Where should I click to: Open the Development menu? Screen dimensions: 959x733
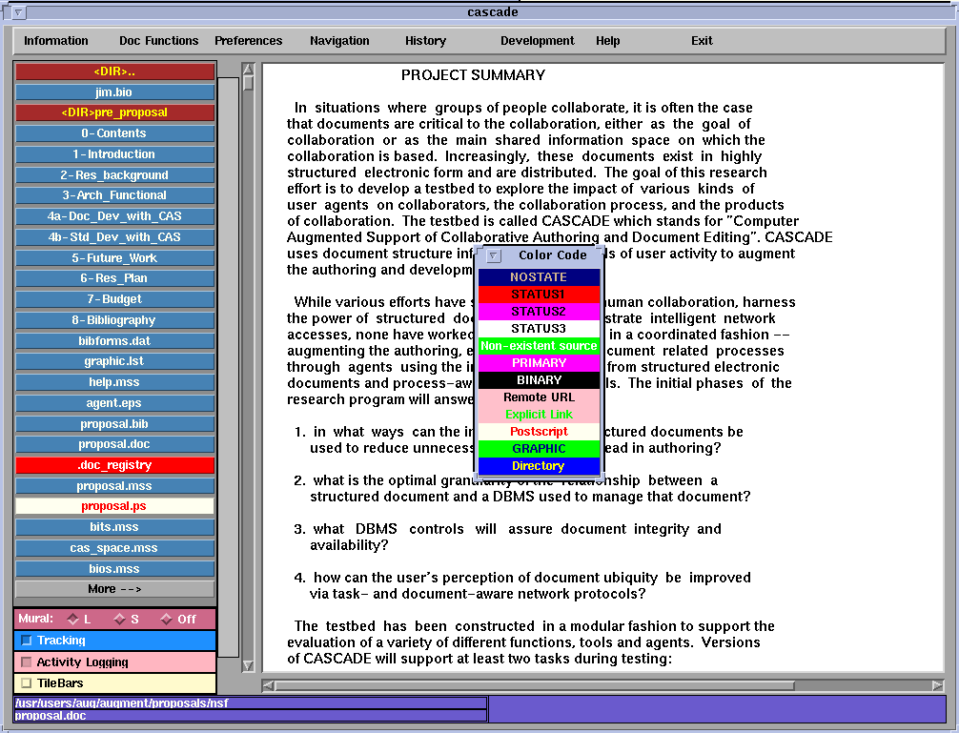(537, 41)
